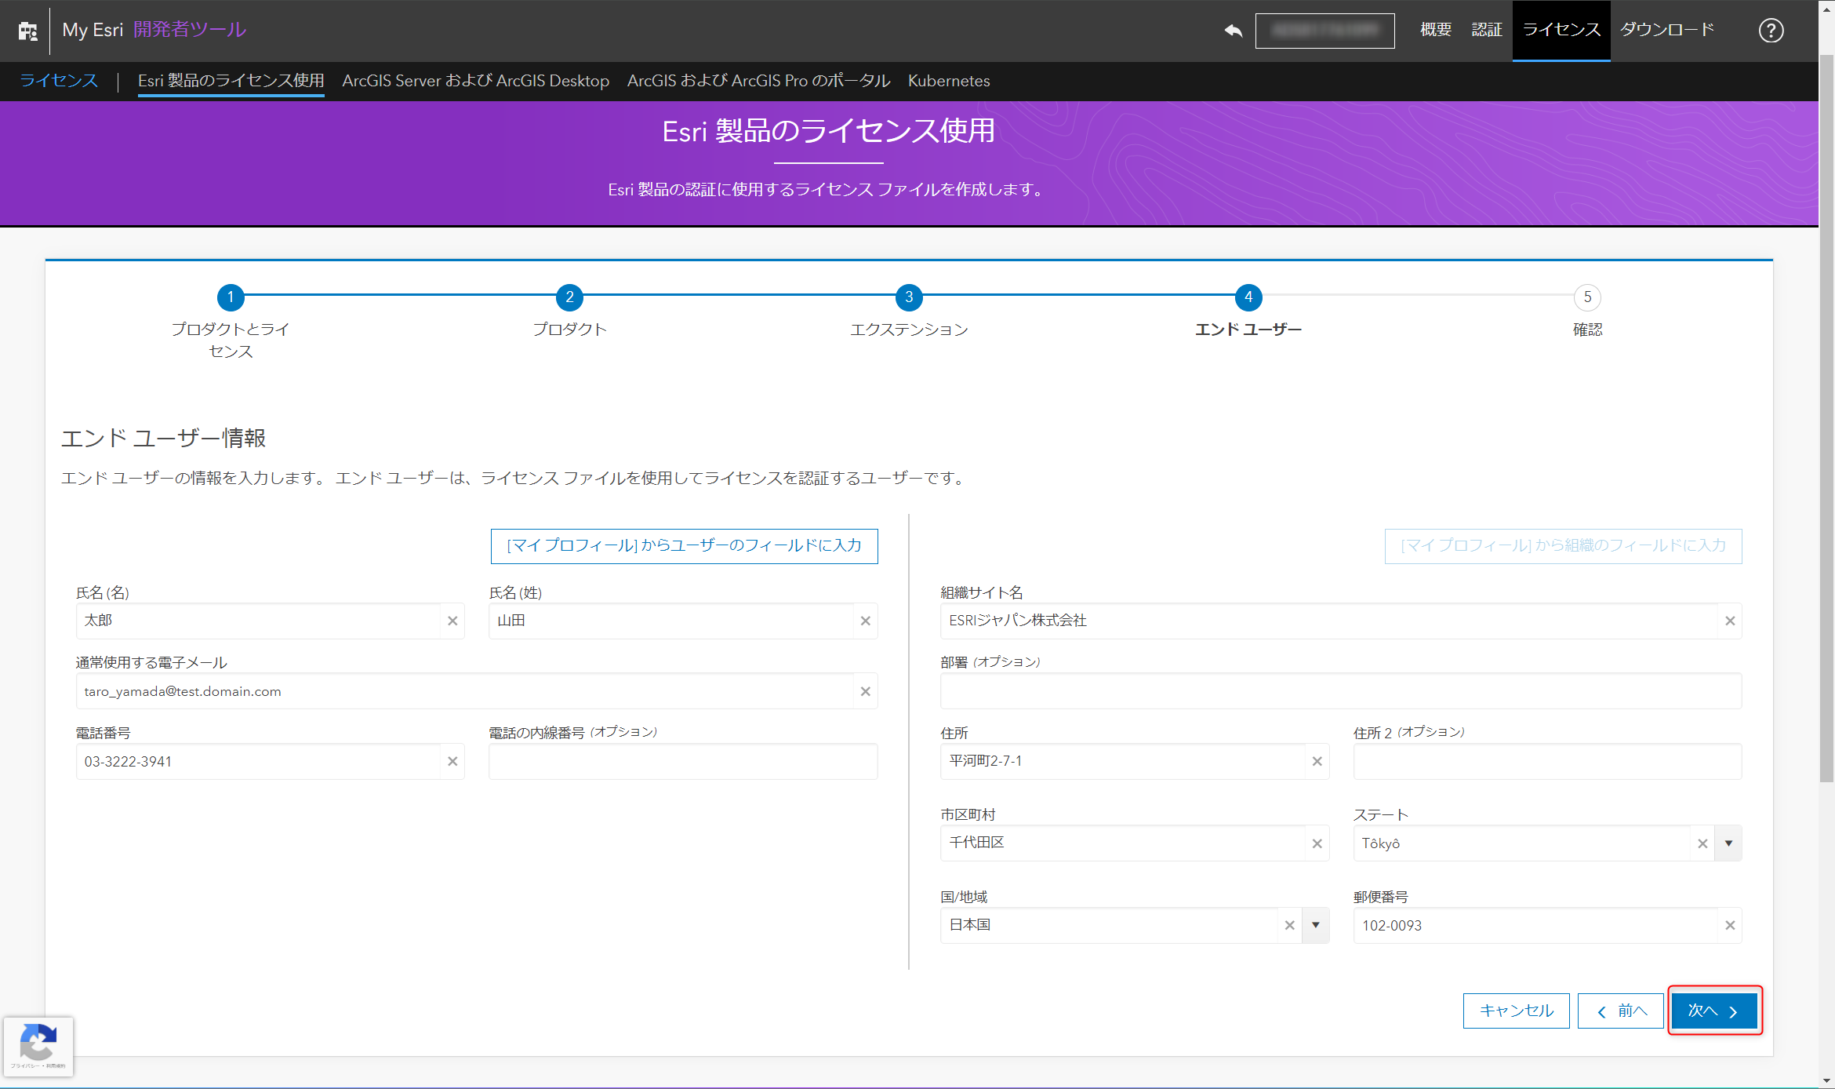Click the blurred account name box
This screenshot has width=1835, height=1089.
coord(1325,31)
